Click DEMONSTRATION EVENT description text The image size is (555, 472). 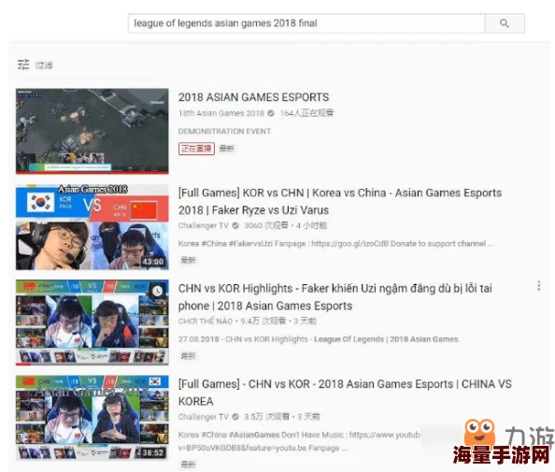[x=225, y=131]
